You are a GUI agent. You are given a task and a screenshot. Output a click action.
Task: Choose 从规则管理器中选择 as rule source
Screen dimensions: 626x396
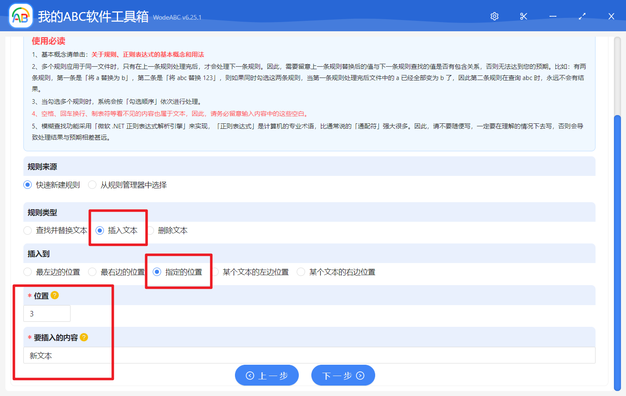pyautogui.click(x=92, y=185)
